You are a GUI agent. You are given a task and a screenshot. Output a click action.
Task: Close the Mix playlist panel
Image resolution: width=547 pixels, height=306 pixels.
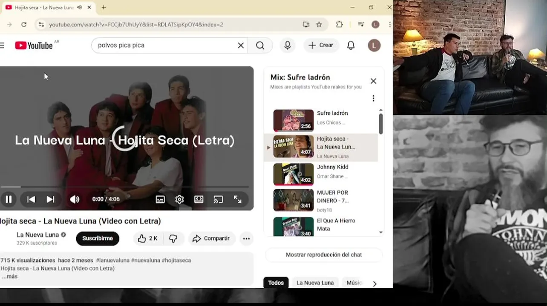373,81
